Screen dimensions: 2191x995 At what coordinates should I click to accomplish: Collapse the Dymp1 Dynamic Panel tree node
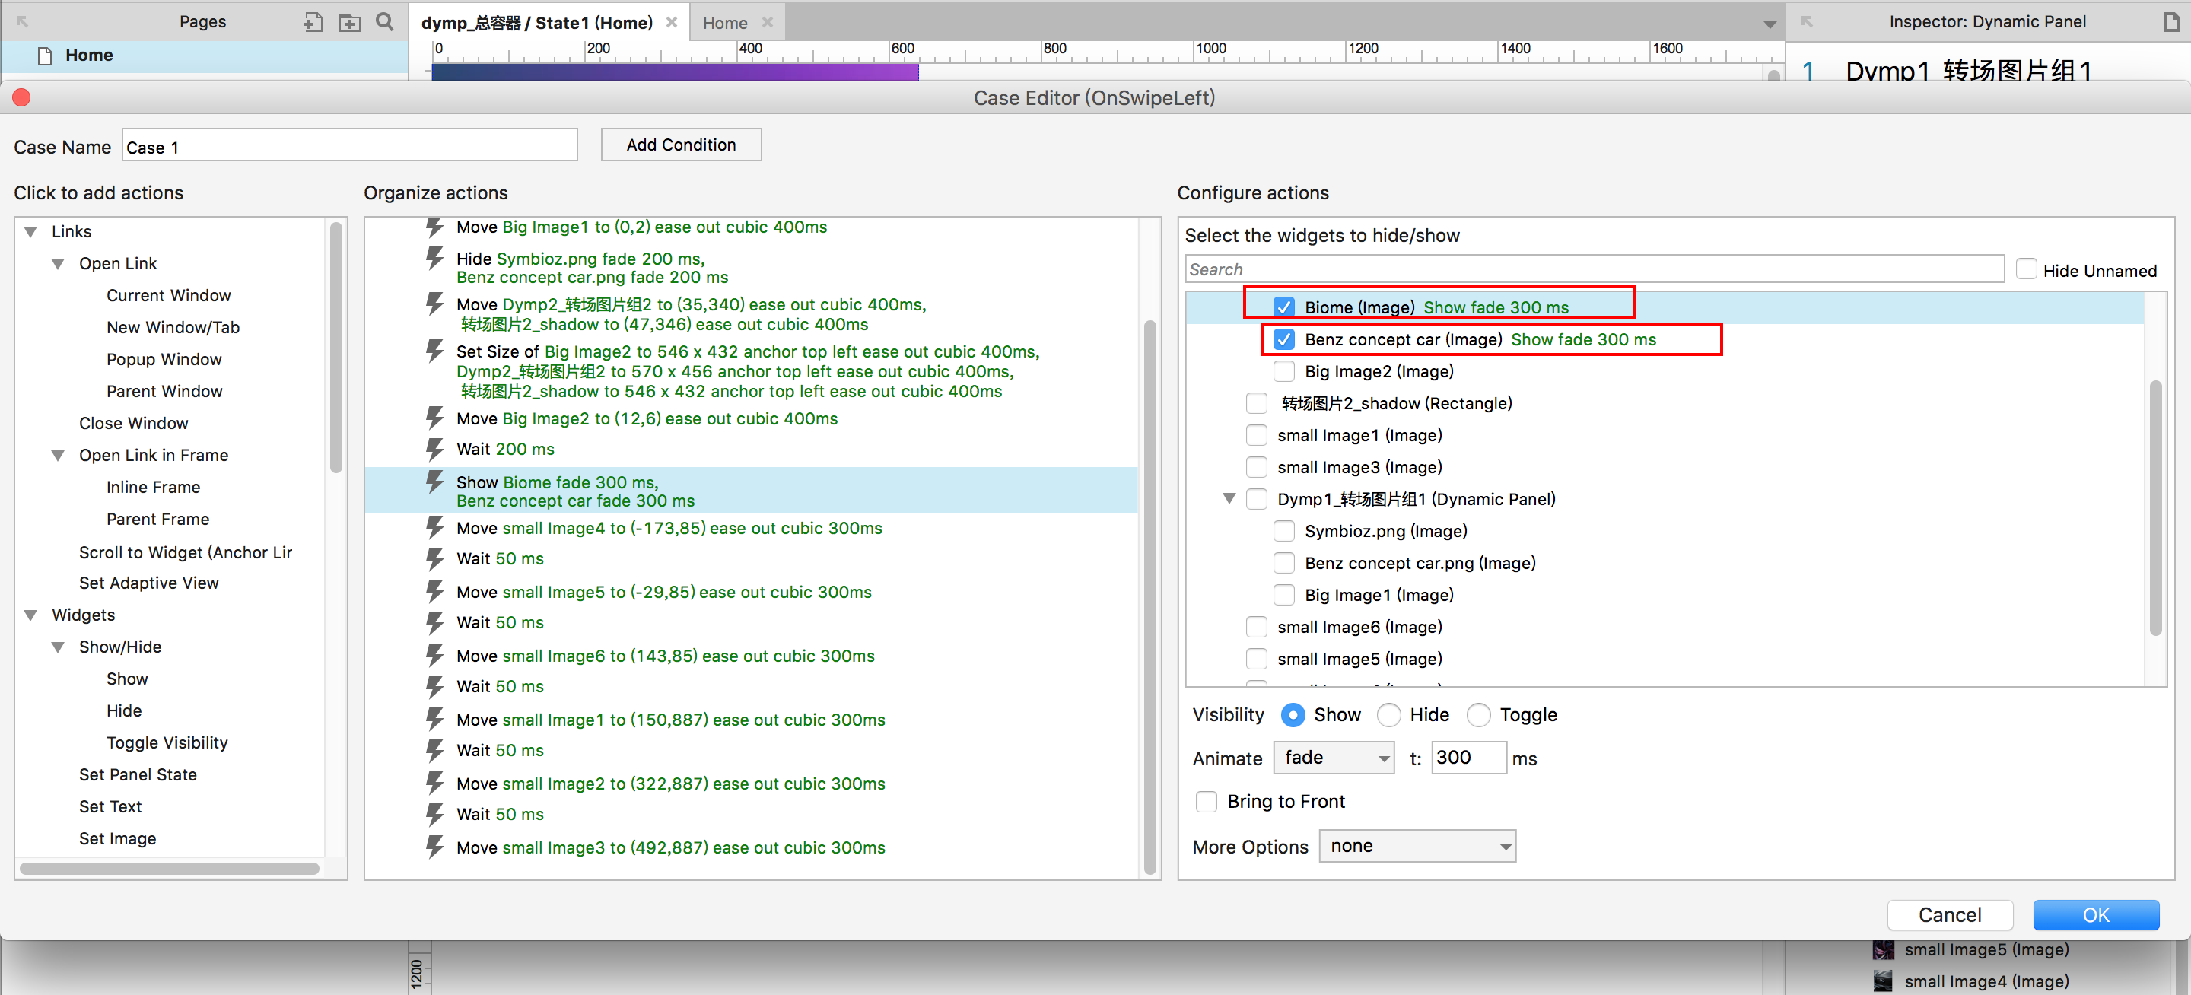coord(1229,498)
